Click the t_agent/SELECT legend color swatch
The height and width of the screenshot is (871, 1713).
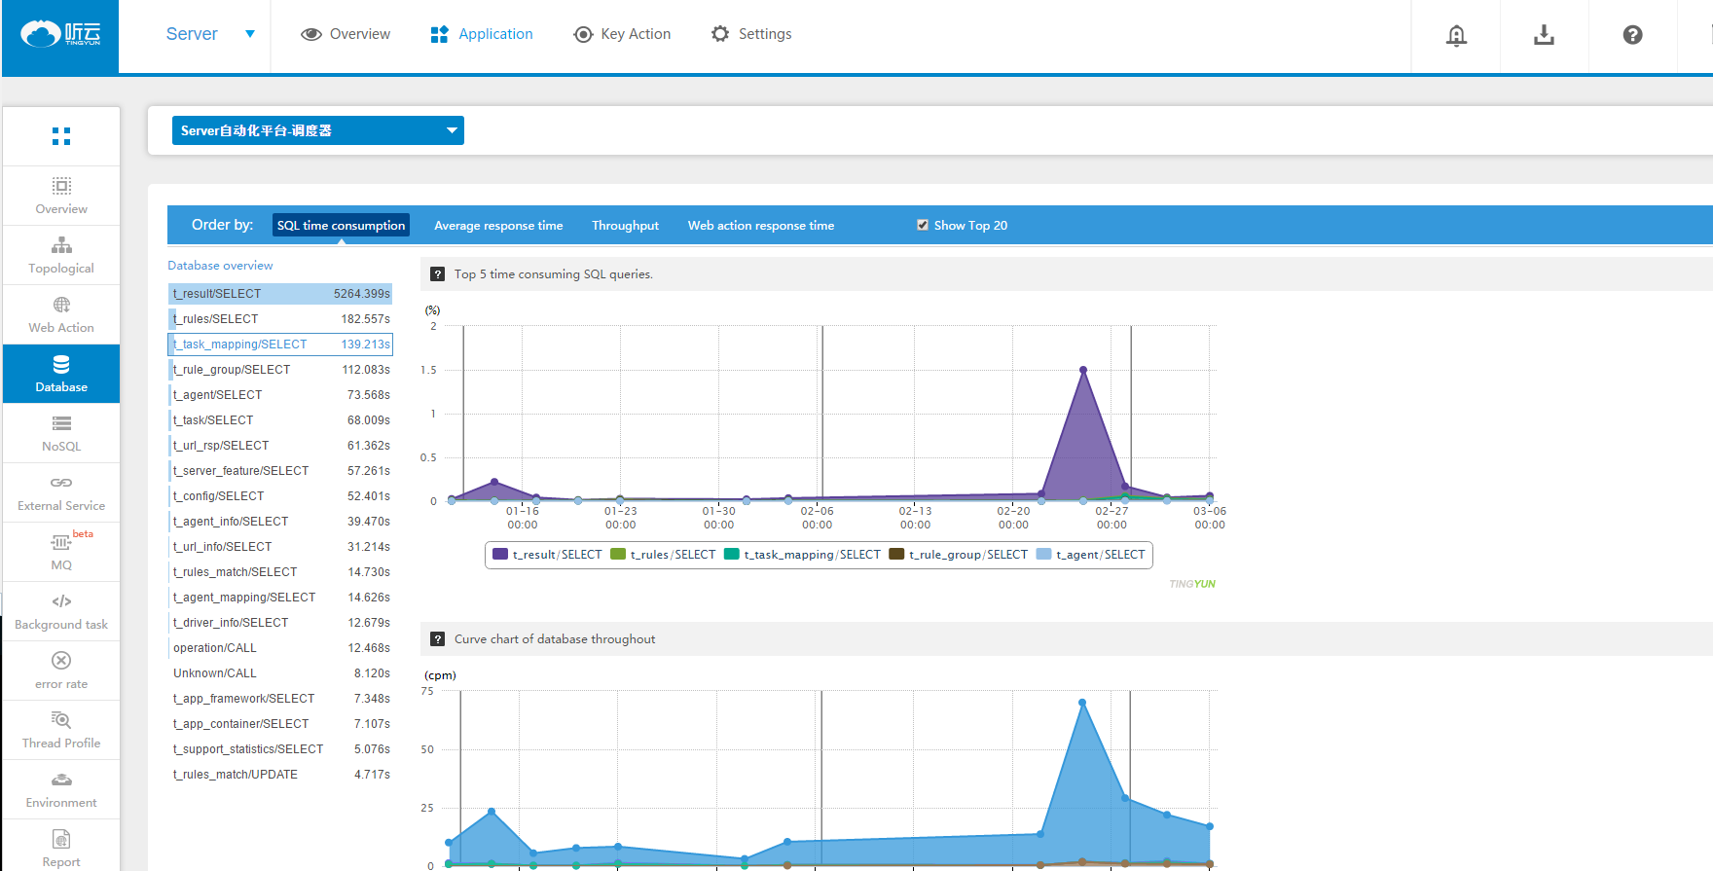coord(1043,555)
